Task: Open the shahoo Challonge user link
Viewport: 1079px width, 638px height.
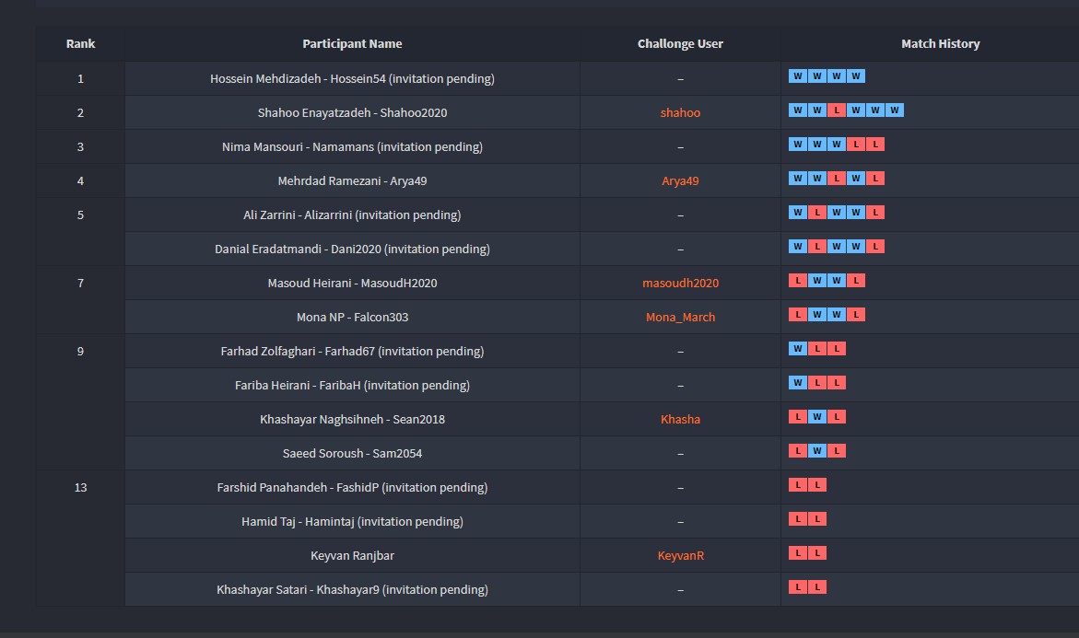Action: coord(680,112)
